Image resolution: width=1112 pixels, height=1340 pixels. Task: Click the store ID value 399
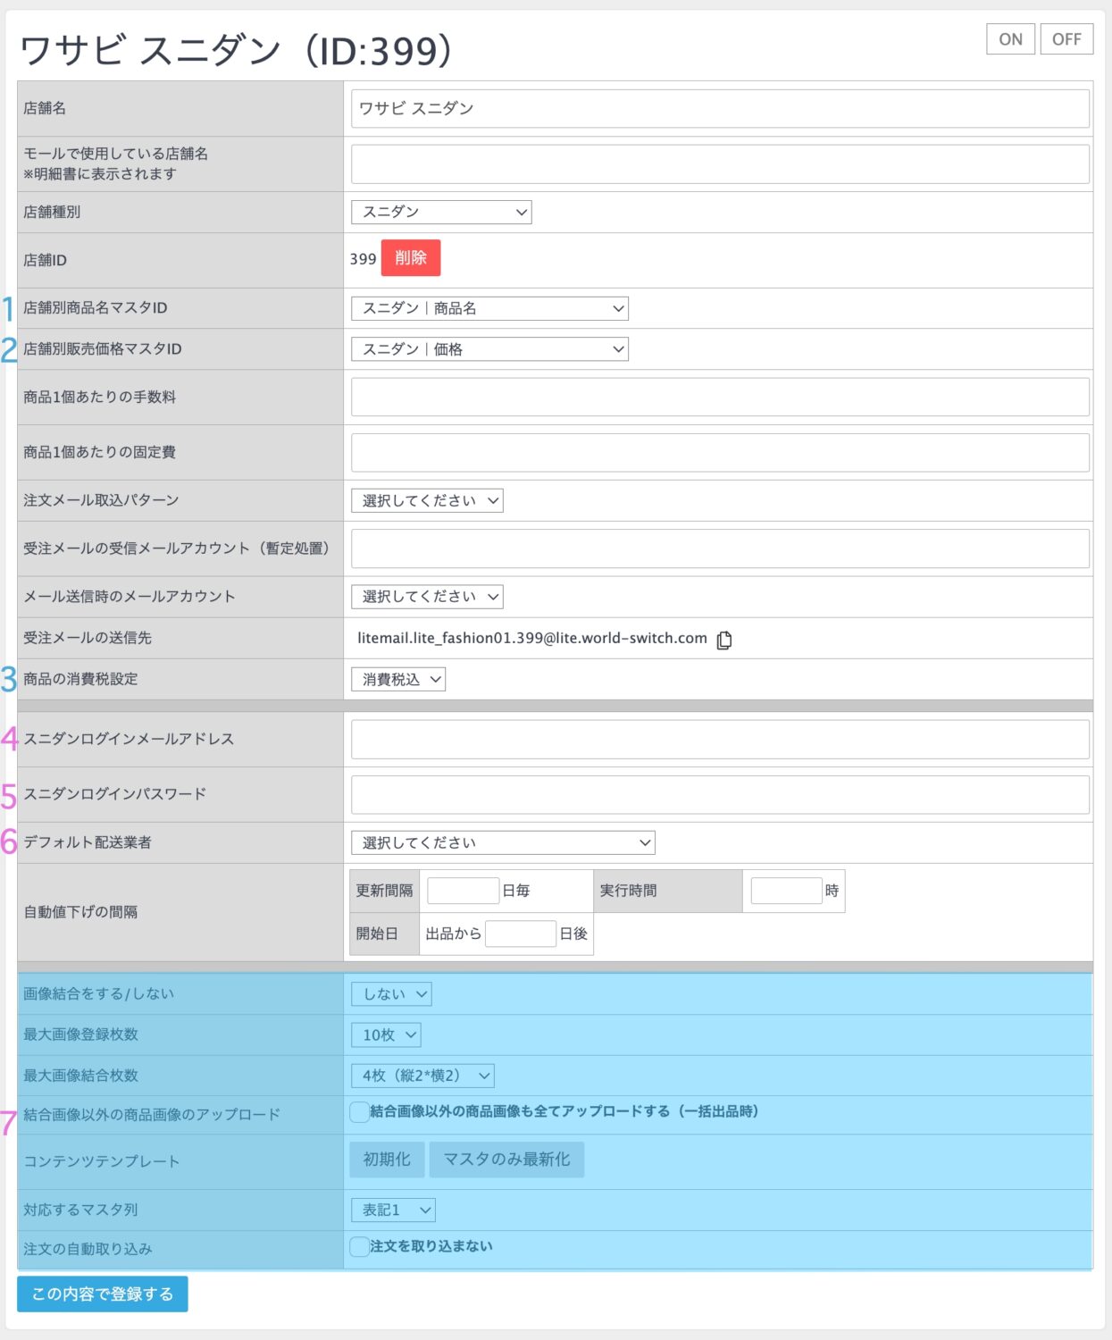pyautogui.click(x=363, y=259)
